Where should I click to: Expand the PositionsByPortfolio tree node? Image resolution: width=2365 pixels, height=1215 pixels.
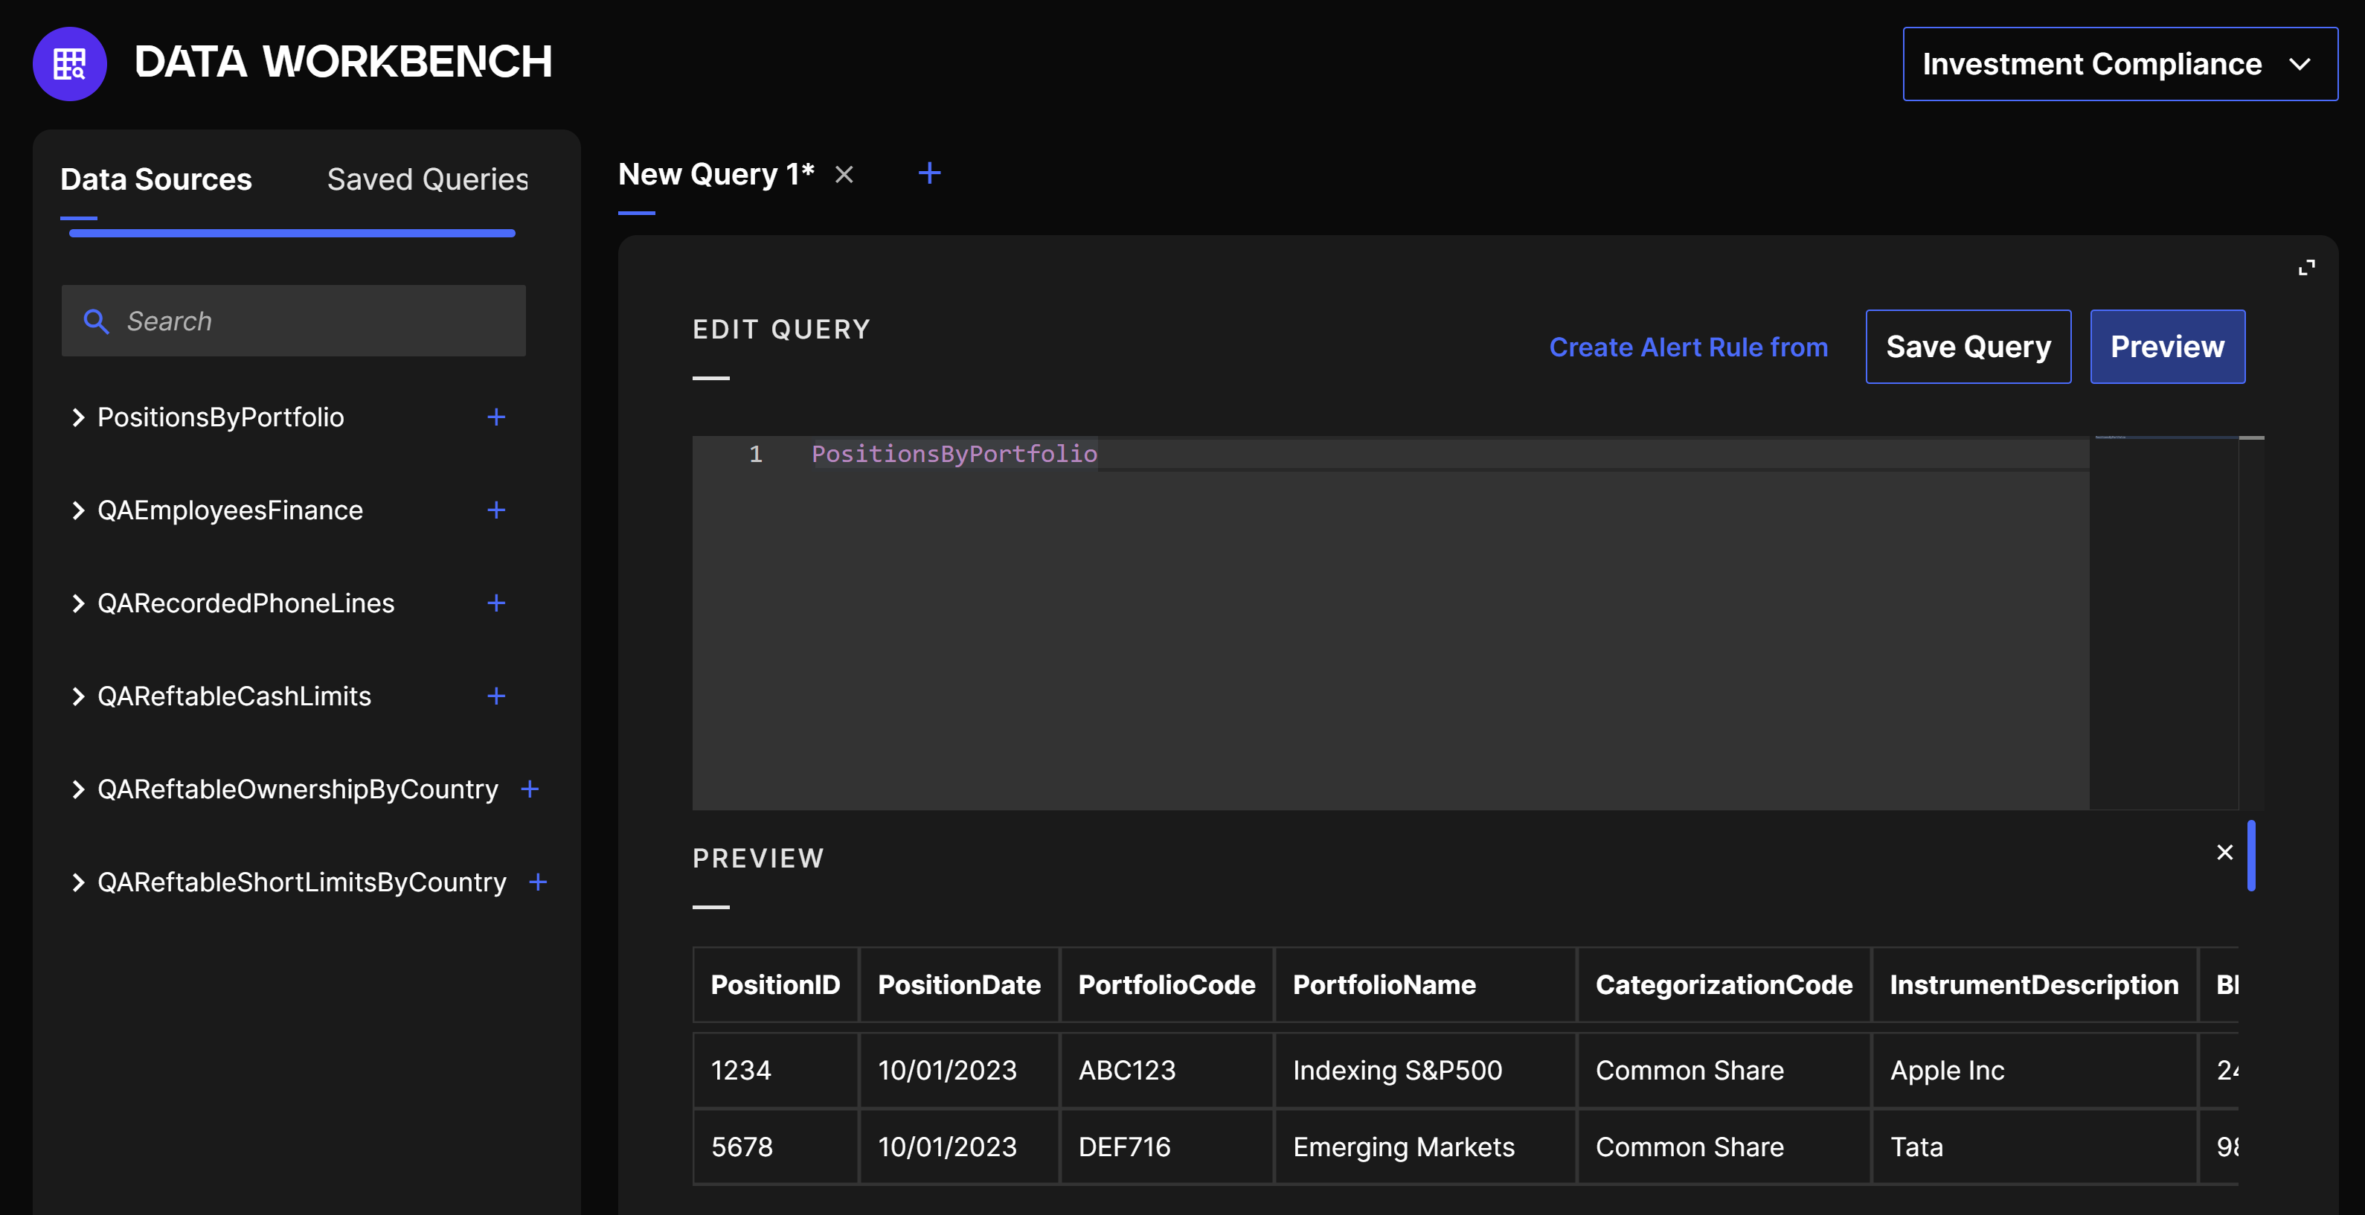click(x=78, y=417)
